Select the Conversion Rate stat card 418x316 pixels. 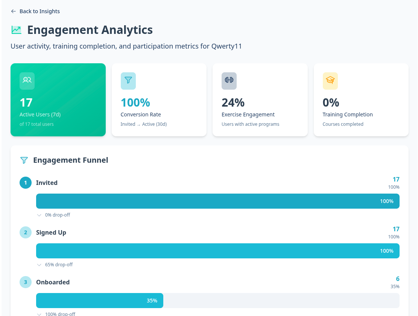159,99
